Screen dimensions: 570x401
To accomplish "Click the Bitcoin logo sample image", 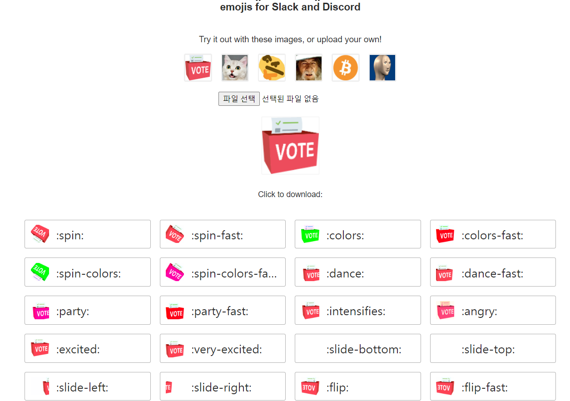I will coord(345,67).
